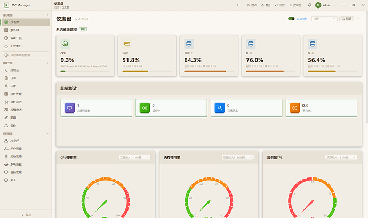
Task: Click the C: drive 84.3% usage bar
Action: tap(209, 71)
